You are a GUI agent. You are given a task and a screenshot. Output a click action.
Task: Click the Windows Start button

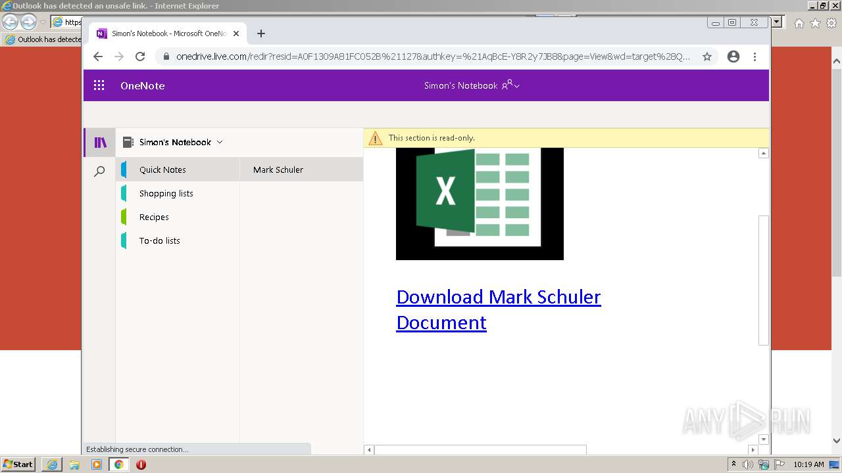pyautogui.click(x=18, y=464)
